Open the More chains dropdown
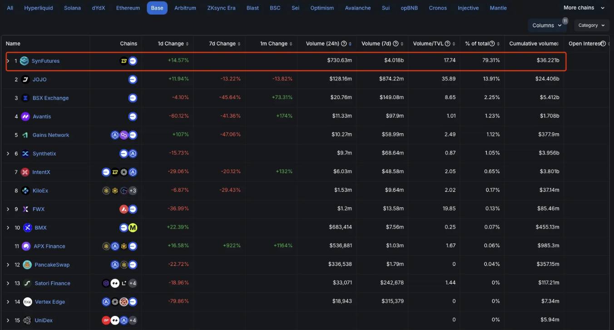The height and width of the screenshot is (330, 614). pyautogui.click(x=585, y=8)
